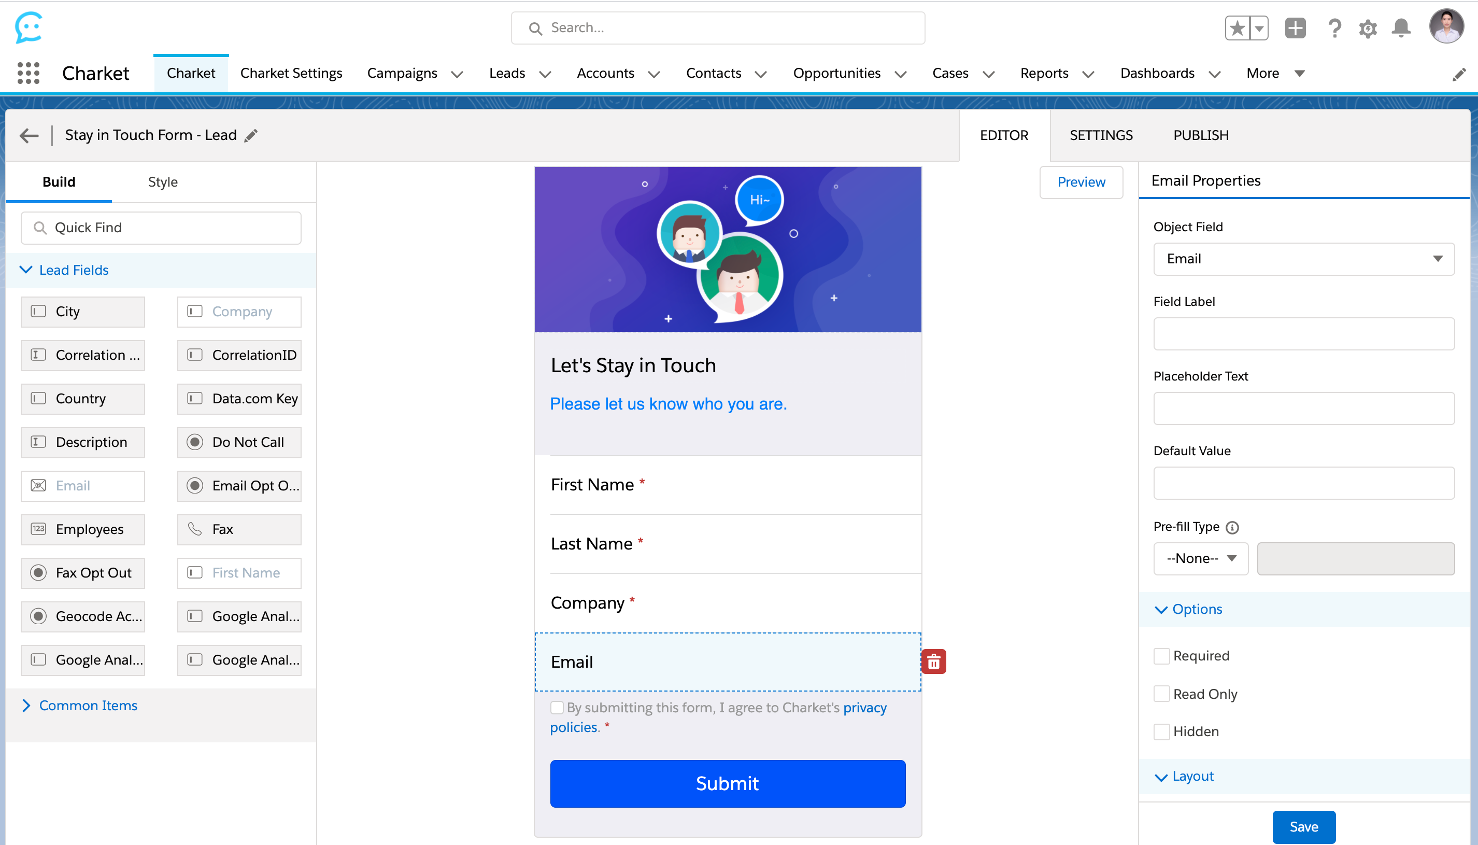Click the Default Value input box
1478x845 pixels.
1303,484
